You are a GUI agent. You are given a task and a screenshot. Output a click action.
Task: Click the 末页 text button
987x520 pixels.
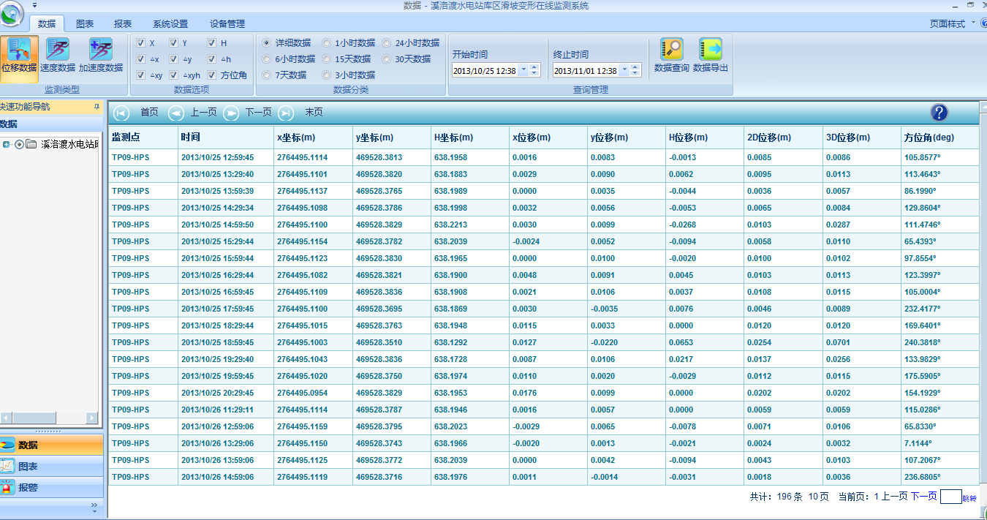click(x=314, y=113)
